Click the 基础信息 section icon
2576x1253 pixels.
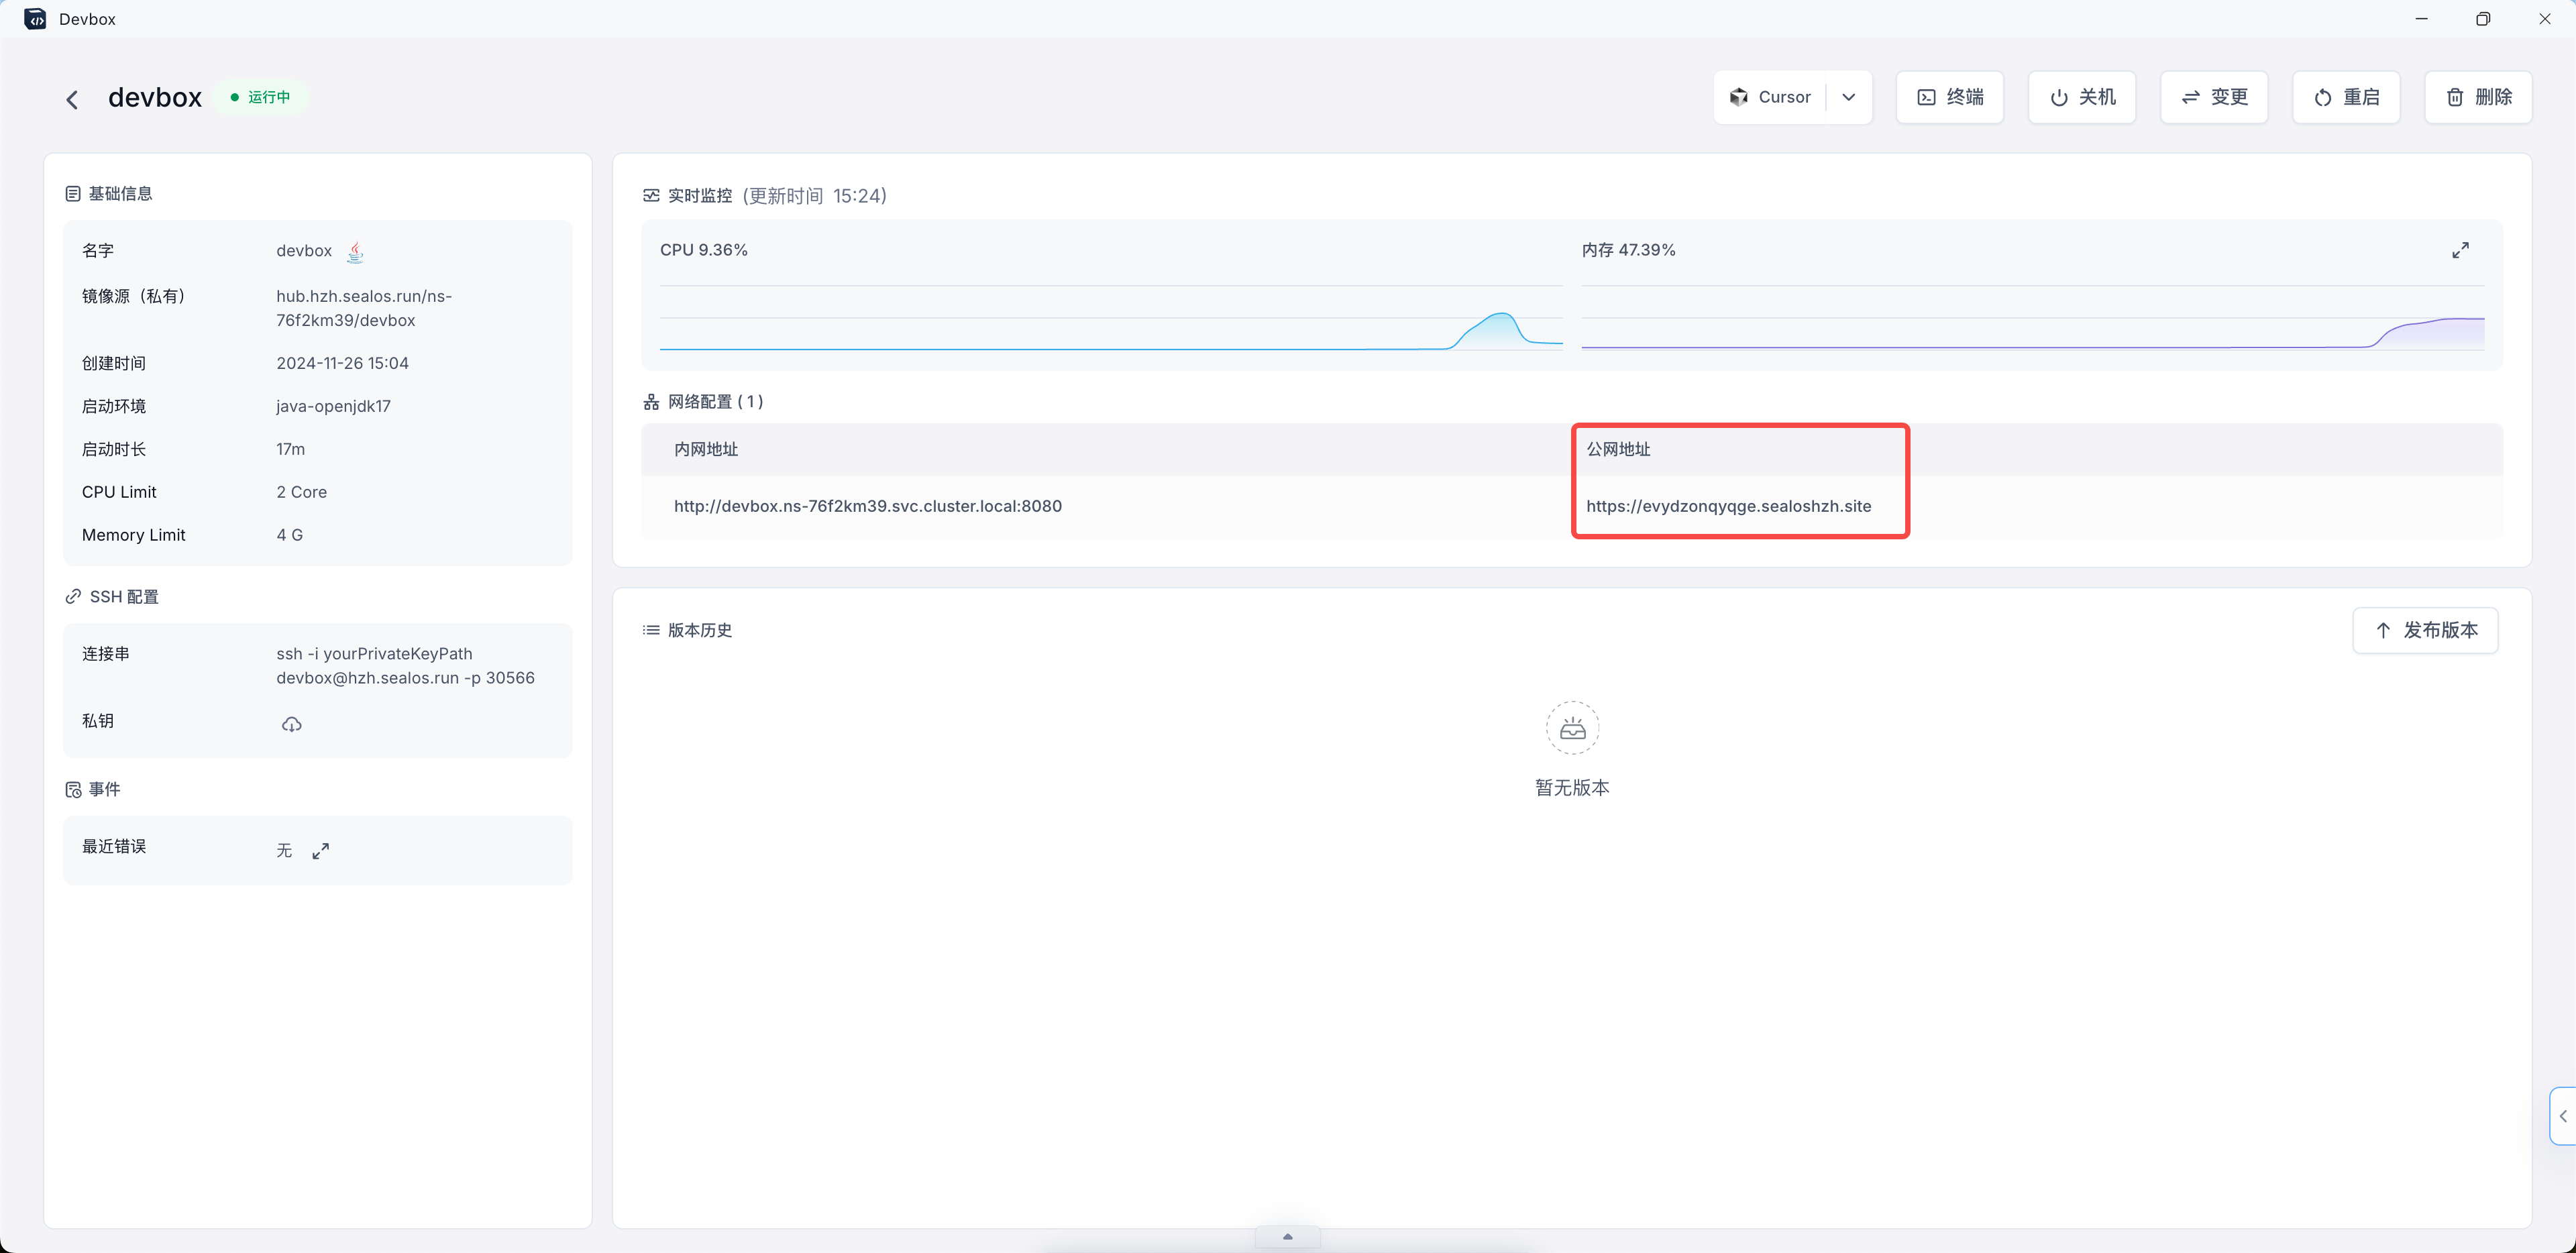[73, 194]
